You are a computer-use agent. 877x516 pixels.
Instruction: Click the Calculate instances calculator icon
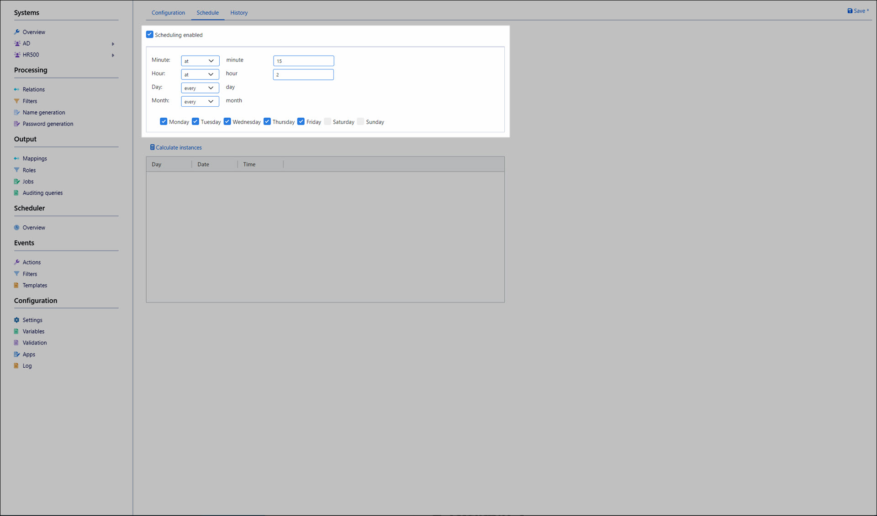click(x=152, y=147)
